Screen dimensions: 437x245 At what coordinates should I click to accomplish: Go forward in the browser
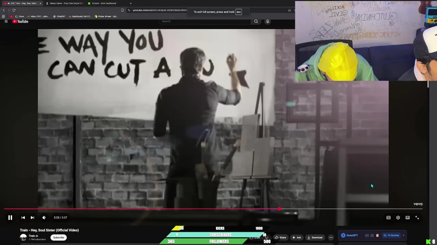click(x=9, y=10)
